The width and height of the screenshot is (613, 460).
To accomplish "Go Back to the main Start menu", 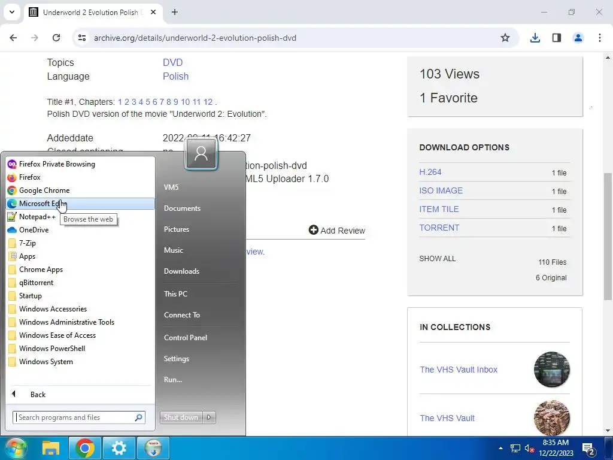I will (80, 394).
